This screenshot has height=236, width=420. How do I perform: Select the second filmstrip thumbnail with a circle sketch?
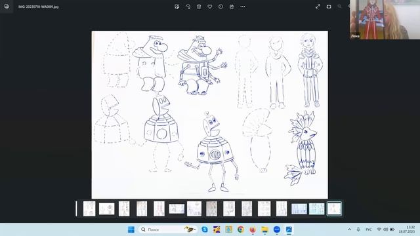pyautogui.click(x=106, y=208)
